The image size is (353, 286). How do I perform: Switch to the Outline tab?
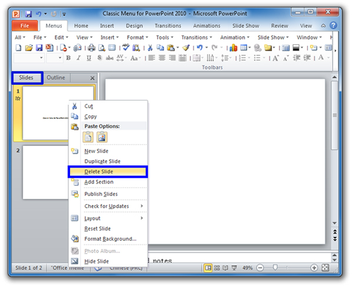[x=56, y=78]
